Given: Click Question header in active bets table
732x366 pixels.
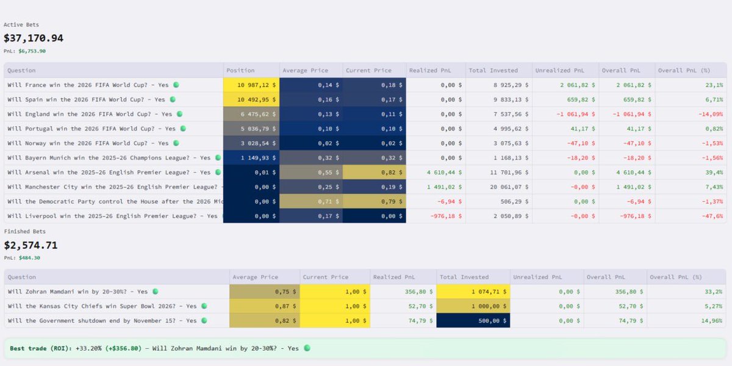Looking at the screenshot, I should (x=113, y=70).
